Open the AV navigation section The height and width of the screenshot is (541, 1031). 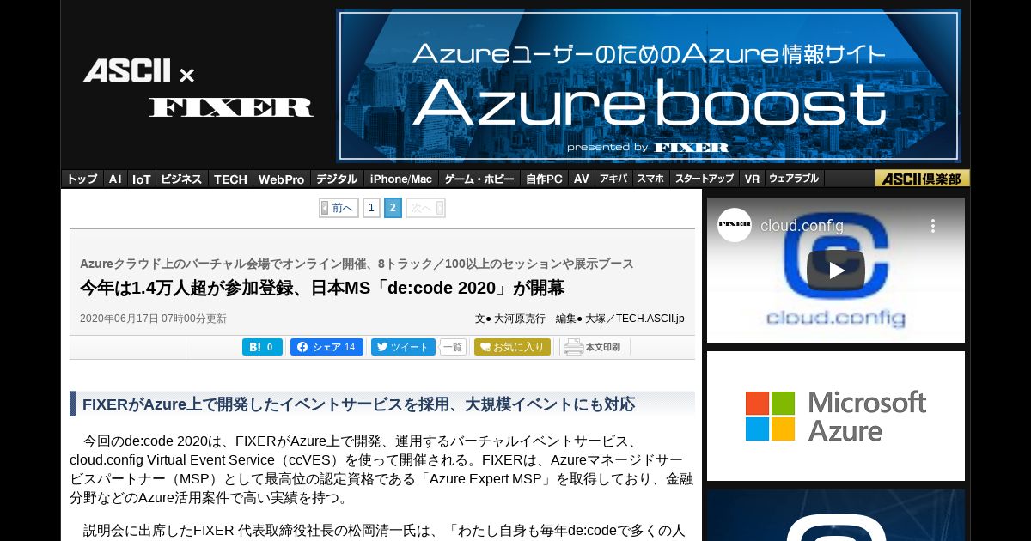click(x=582, y=179)
